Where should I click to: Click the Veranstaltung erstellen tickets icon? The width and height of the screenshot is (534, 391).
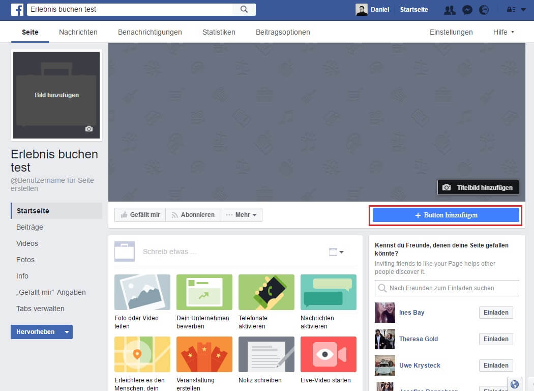click(204, 354)
